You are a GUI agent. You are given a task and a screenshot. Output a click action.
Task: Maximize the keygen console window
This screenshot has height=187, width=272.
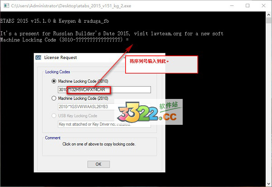(x=248, y=6)
